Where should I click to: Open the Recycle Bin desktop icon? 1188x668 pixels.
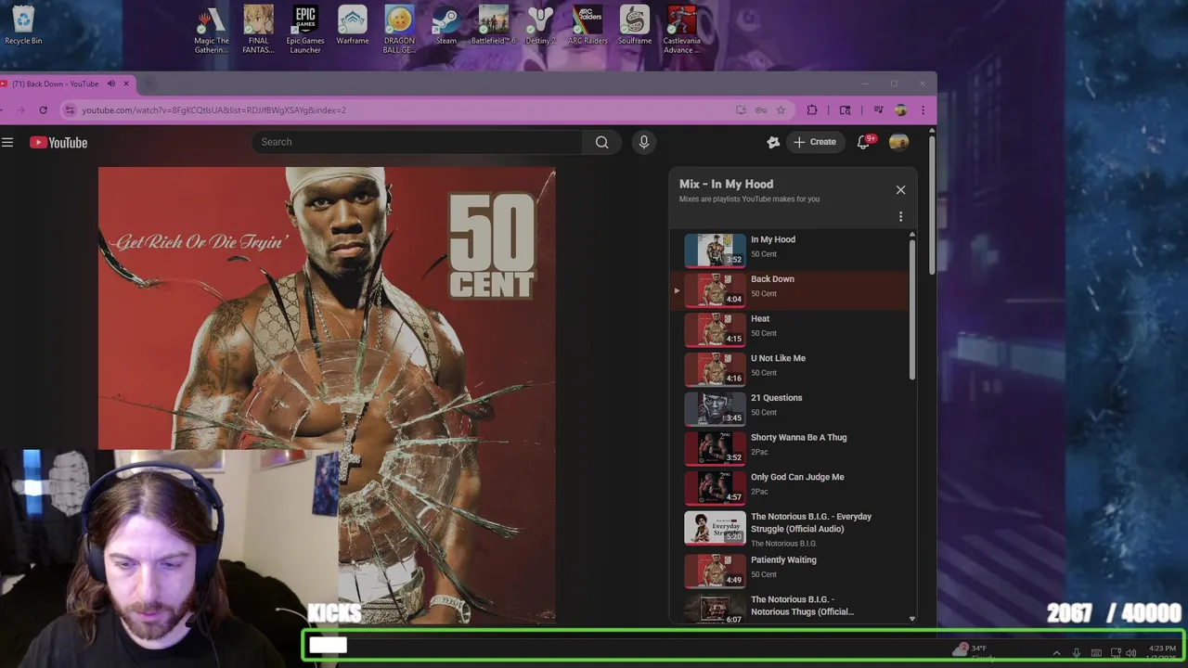tap(23, 26)
